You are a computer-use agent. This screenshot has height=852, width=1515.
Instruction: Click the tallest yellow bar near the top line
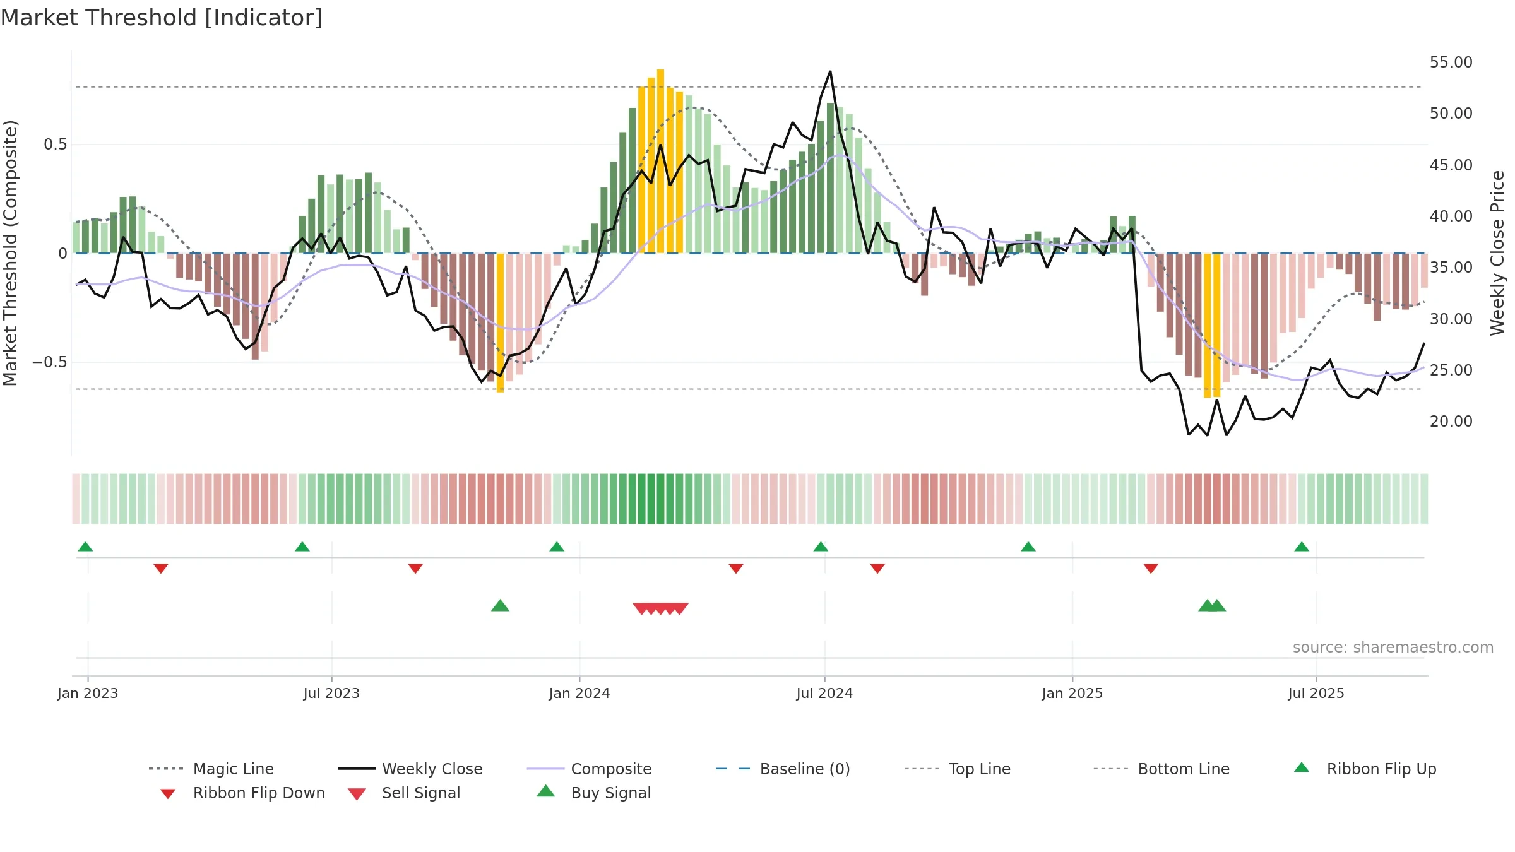[660, 161]
